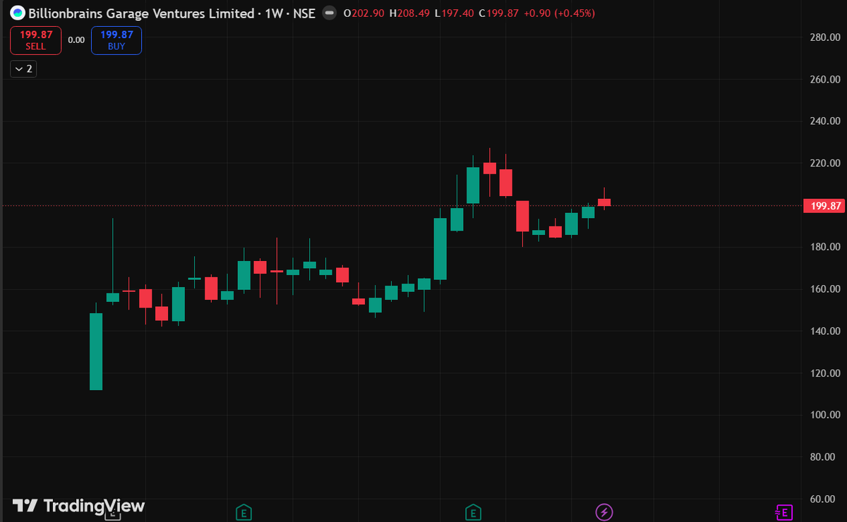Click the market status indicator next to NSE
847x522 pixels.
(328, 13)
